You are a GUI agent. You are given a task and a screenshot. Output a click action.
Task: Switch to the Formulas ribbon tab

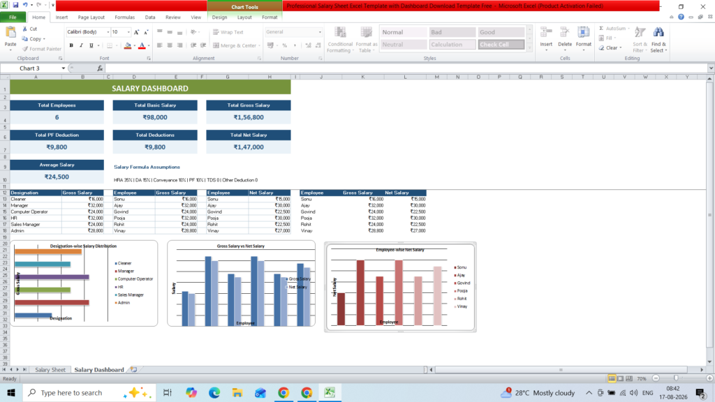[x=124, y=17]
